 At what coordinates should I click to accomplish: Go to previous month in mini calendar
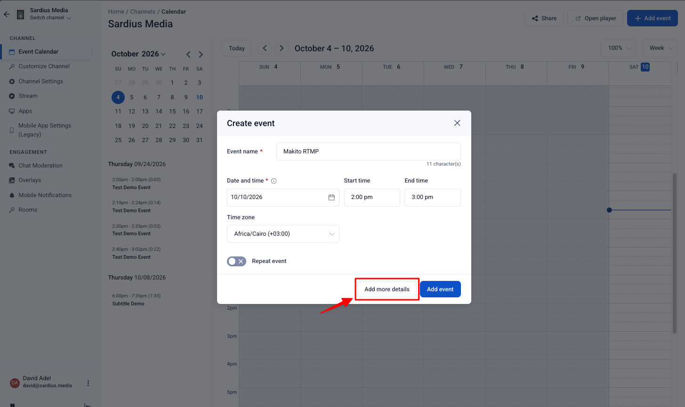(x=188, y=55)
